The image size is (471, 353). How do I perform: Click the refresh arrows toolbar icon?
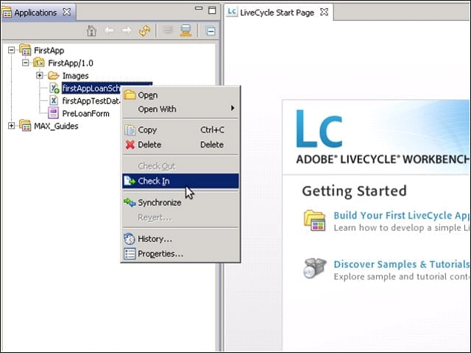click(x=144, y=31)
